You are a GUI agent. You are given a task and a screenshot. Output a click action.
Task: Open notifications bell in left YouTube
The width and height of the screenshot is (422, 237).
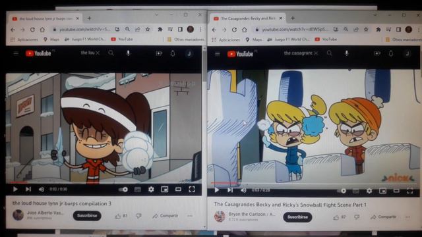point(173,53)
